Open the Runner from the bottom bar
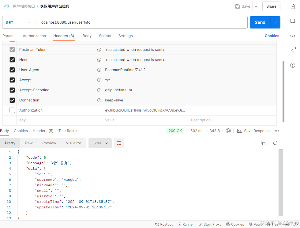 (x=186, y=224)
